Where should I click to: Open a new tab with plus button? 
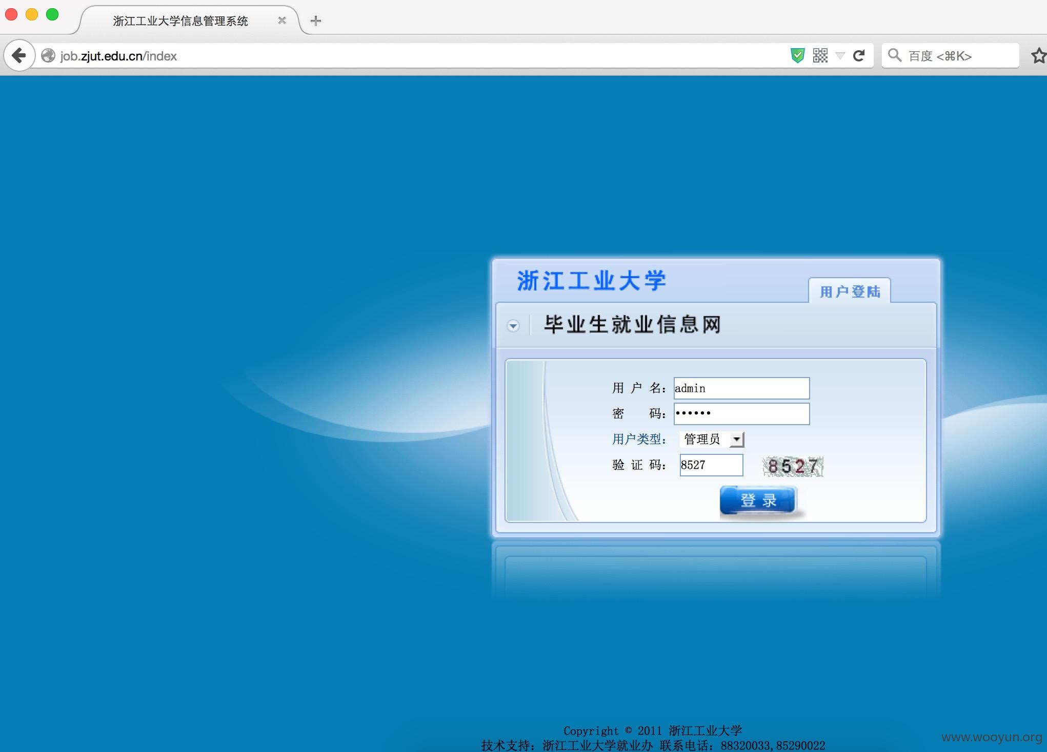point(316,21)
